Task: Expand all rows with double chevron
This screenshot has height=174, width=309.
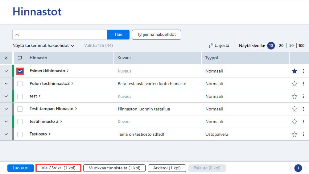Action: [6, 58]
